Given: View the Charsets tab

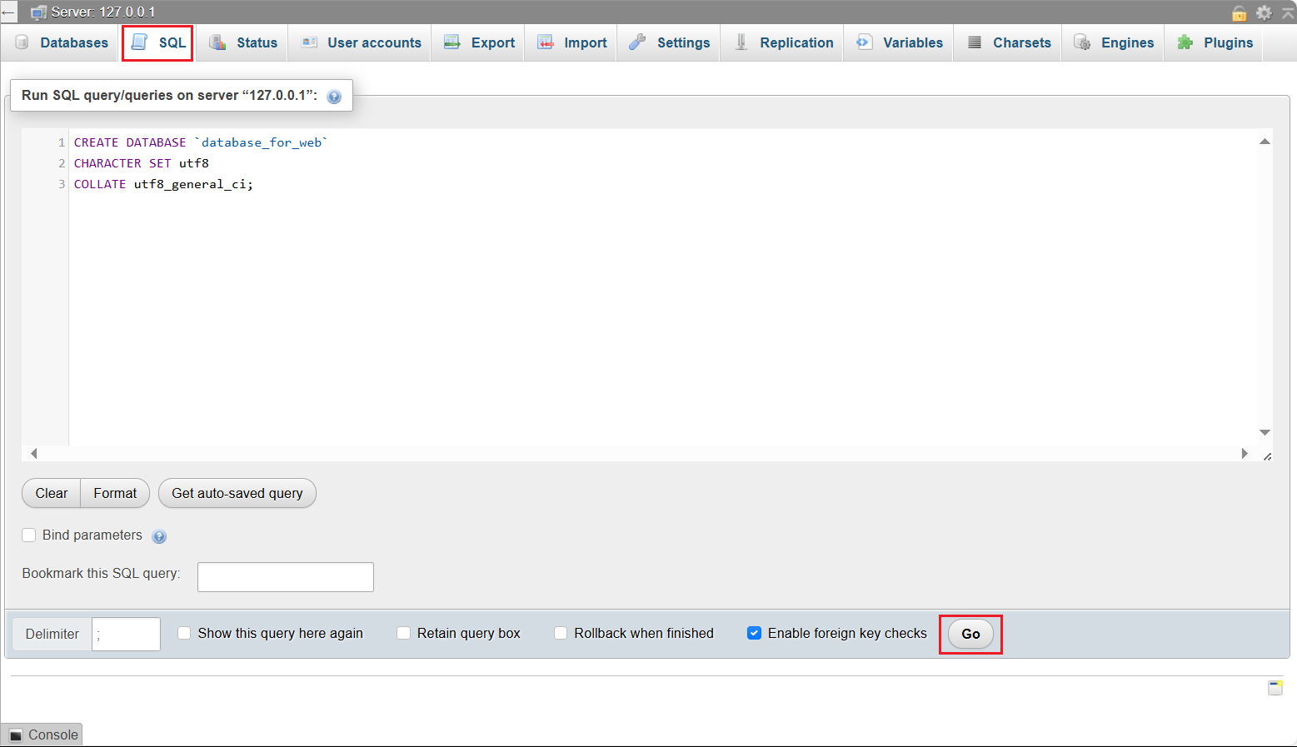Looking at the screenshot, I should pyautogui.click(x=1009, y=43).
